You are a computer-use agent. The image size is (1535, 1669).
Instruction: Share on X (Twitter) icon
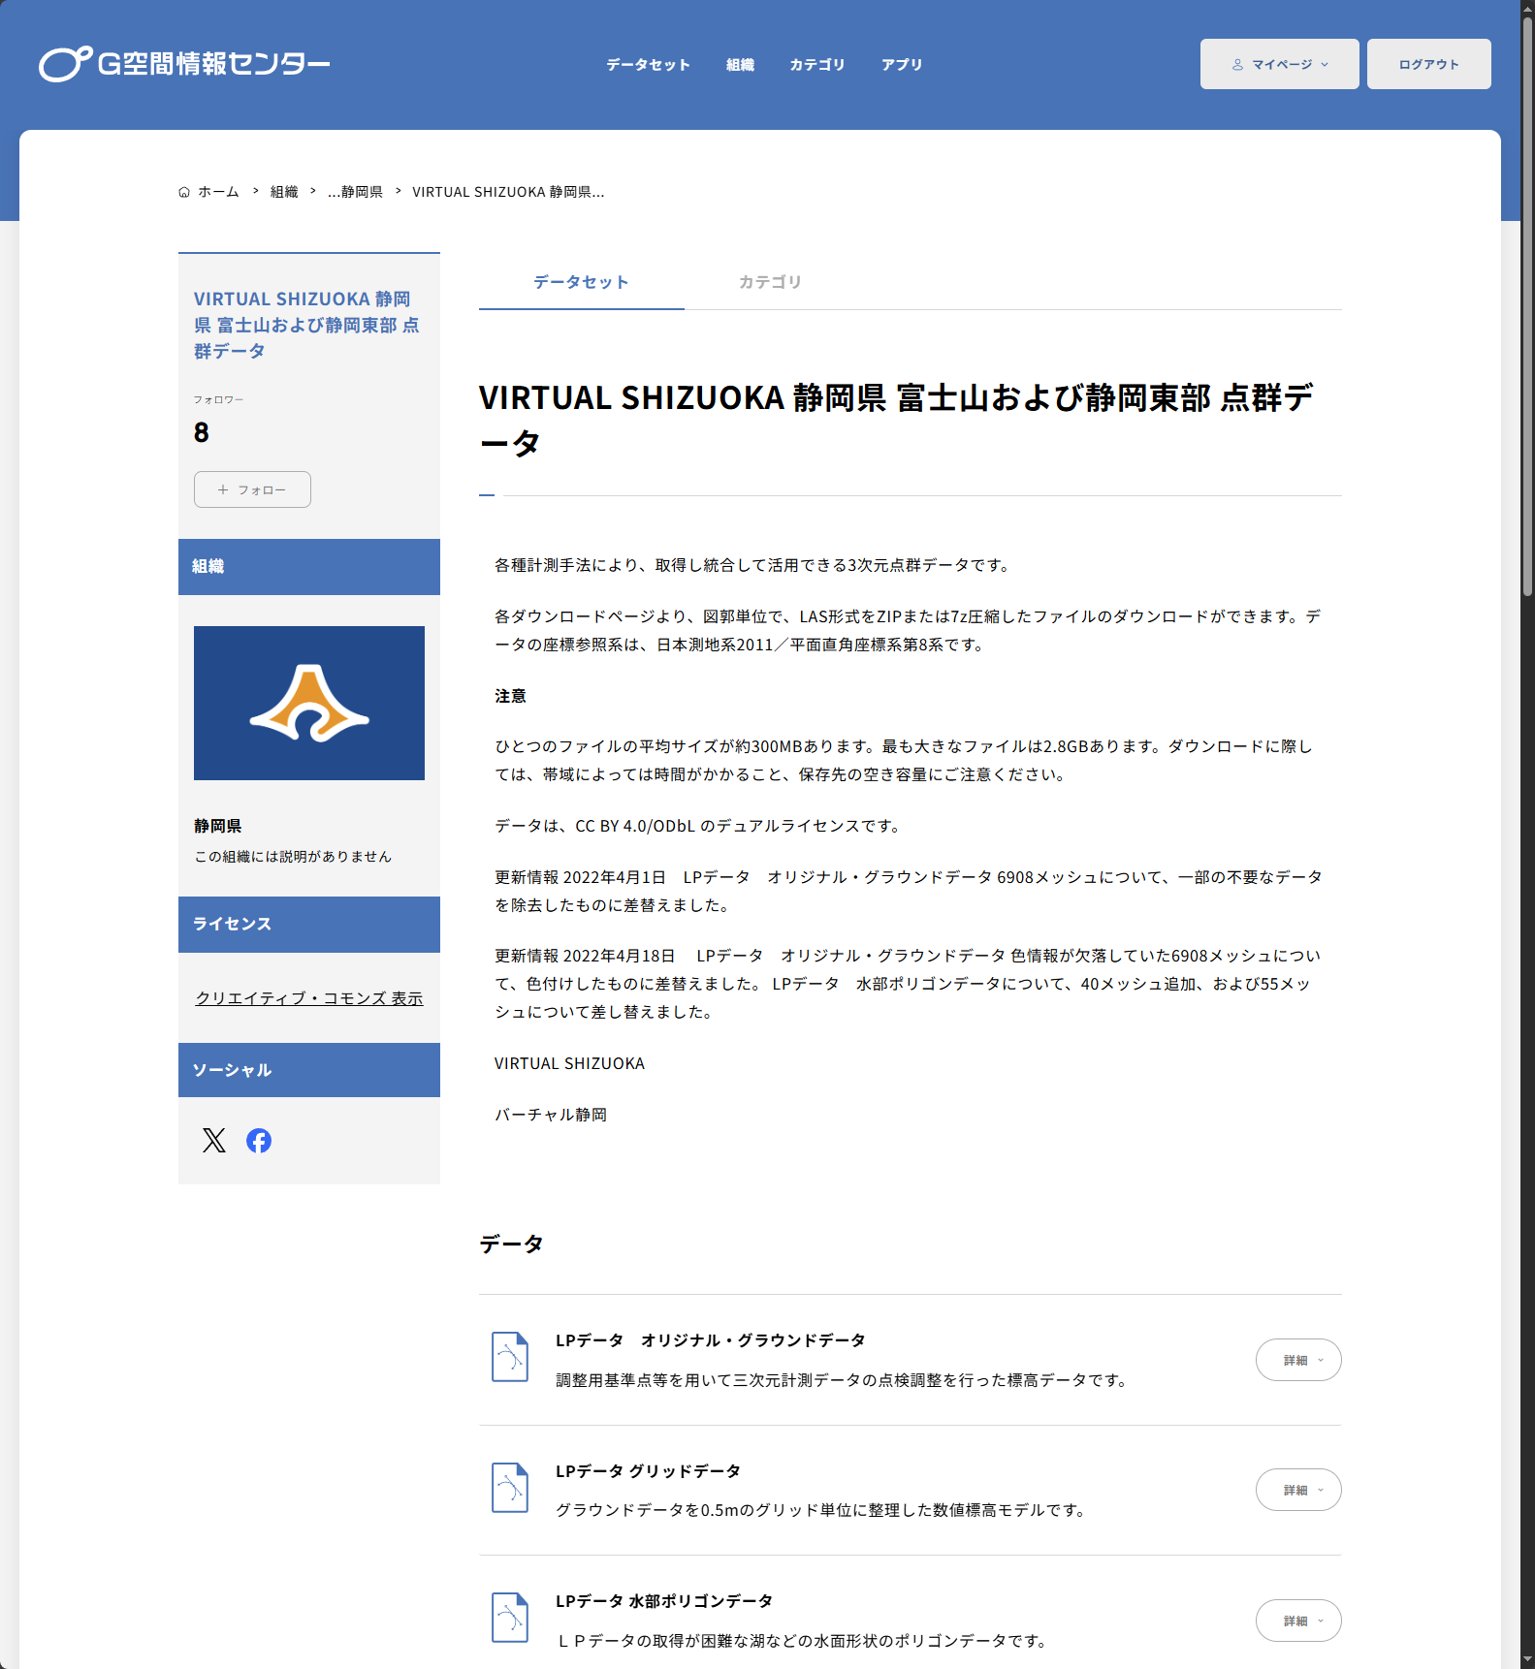pos(214,1141)
